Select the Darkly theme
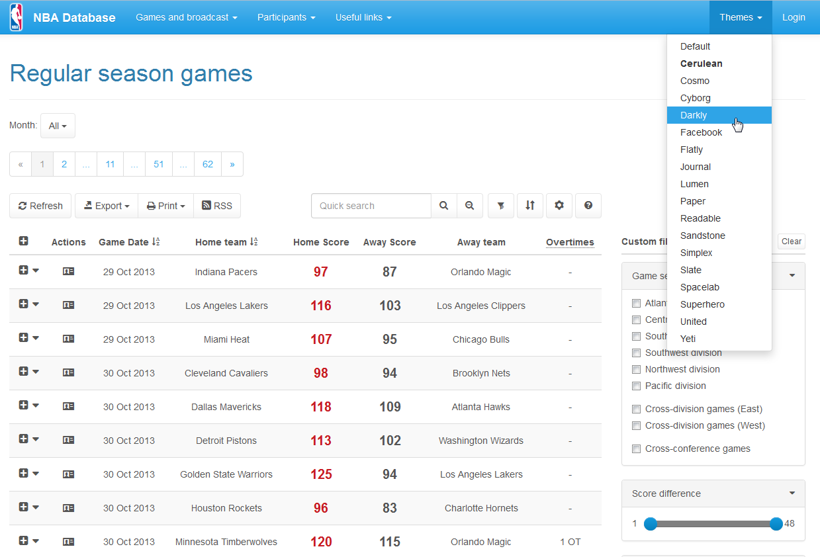Screen dimensions: 820x557 719,115
